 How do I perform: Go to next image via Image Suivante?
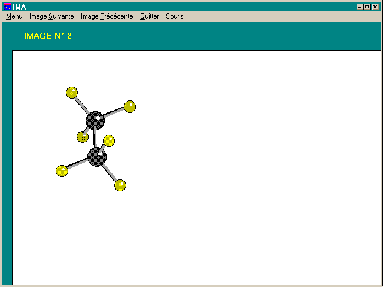click(x=51, y=16)
